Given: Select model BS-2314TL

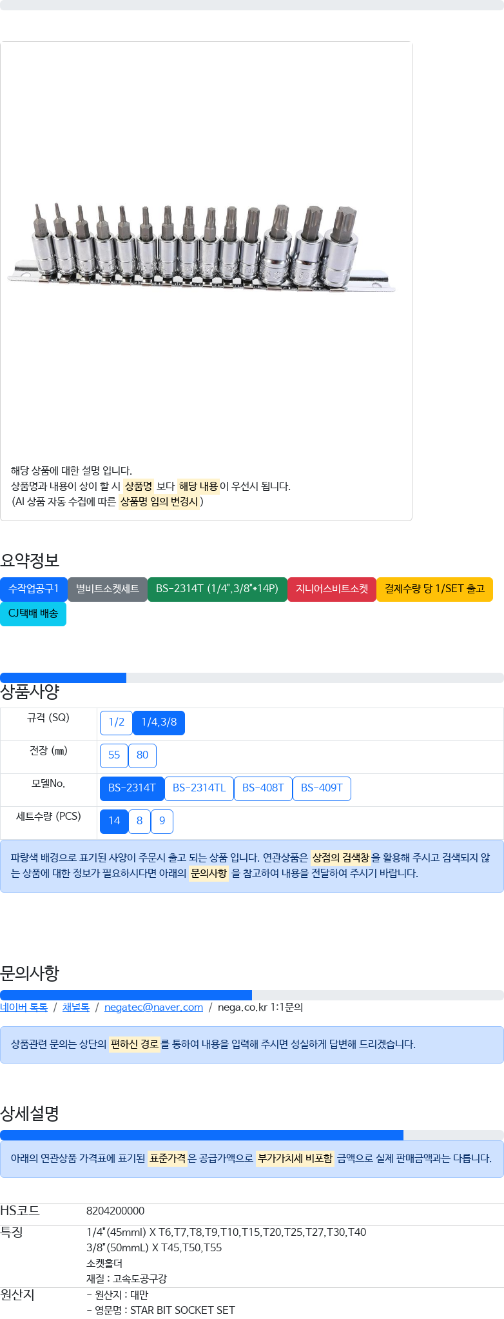Looking at the screenshot, I should pyautogui.click(x=199, y=788).
